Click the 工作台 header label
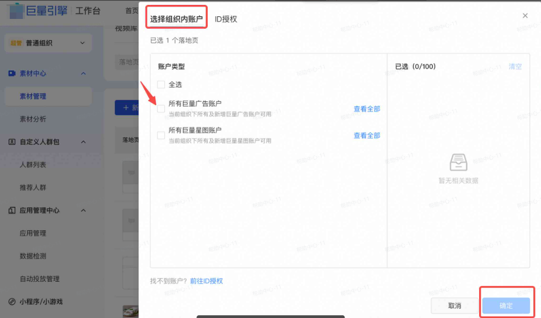The height and width of the screenshot is (318, 541). pyautogui.click(x=88, y=11)
